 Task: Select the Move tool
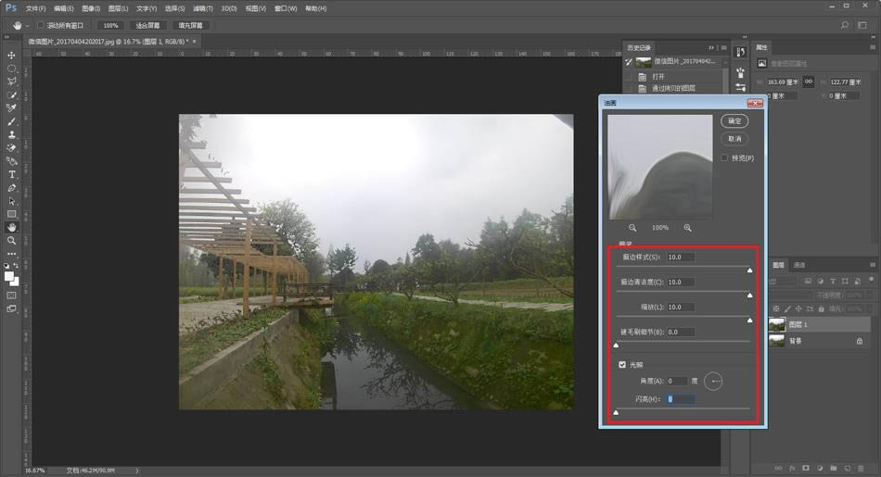[12, 56]
